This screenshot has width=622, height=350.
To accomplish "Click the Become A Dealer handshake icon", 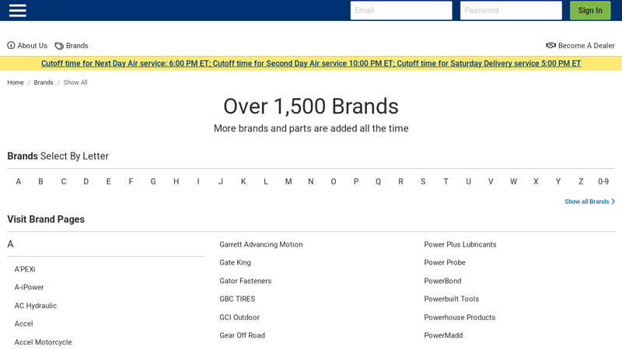I will (x=550, y=46).
